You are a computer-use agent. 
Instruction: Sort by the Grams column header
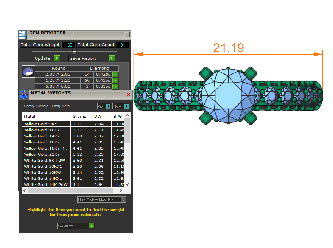pyautogui.click(x=79, y=117)
